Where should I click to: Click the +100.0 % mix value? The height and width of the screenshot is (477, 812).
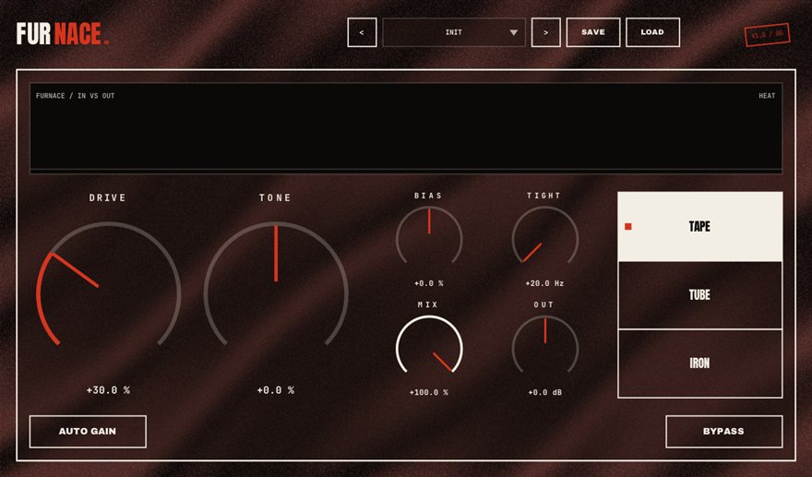(x=429, y=393)
